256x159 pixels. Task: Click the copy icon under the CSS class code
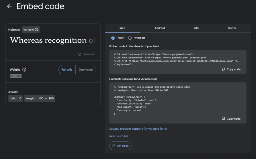pyautogui.click(x=223, y=119)
